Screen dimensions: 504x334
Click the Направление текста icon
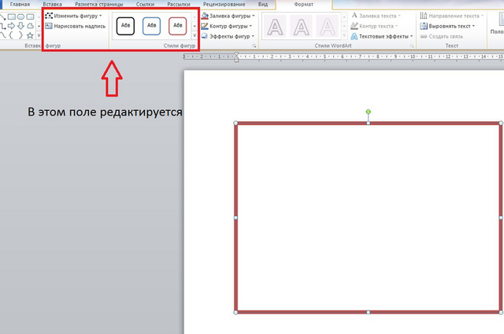click(x=424, y=16)
